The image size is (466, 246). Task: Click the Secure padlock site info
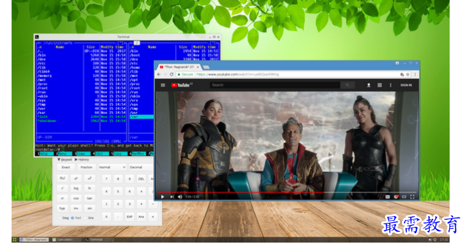[x=185, y=74]
